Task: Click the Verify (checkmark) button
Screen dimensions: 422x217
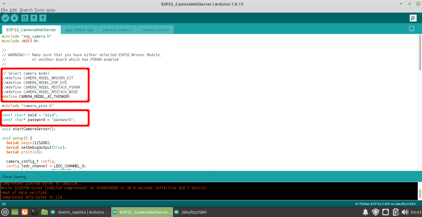Action: 5,18
